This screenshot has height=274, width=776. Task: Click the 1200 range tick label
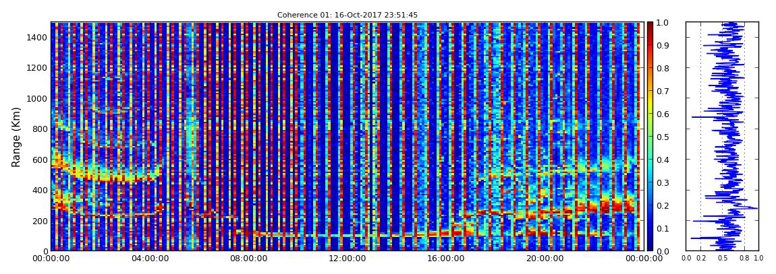coord(36,68)
